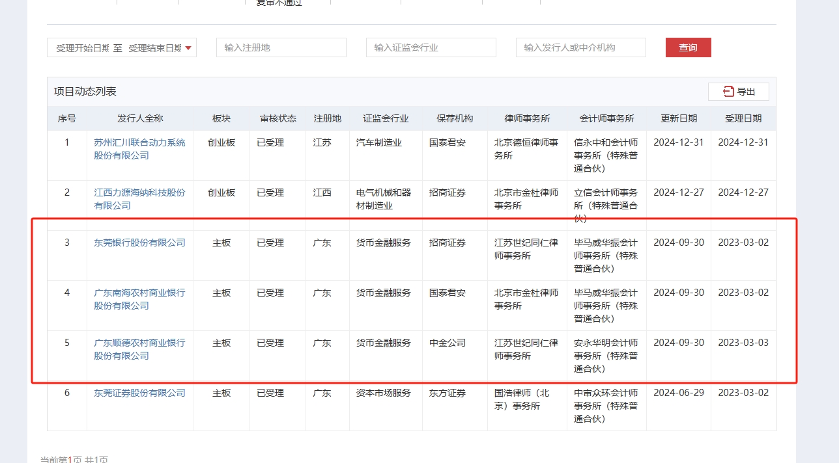Image resolution: width=839 pixels, height=463 pixels.
Task: Click 创业板 cell in 苏州汇川 row
Action: pyautogui.click(x=221, y=142)
